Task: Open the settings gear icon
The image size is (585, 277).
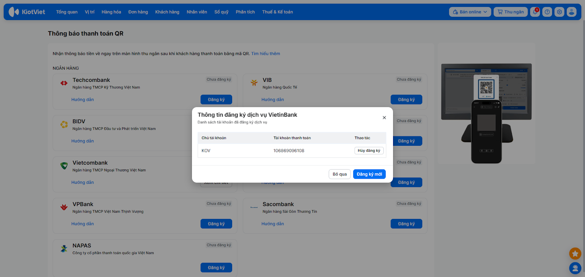Action: (x=559, y=12)
